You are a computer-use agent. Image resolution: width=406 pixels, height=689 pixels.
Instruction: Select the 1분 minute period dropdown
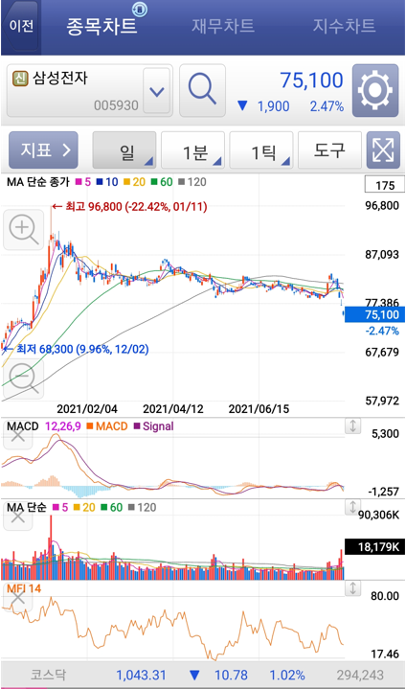(x=192, y=150)
